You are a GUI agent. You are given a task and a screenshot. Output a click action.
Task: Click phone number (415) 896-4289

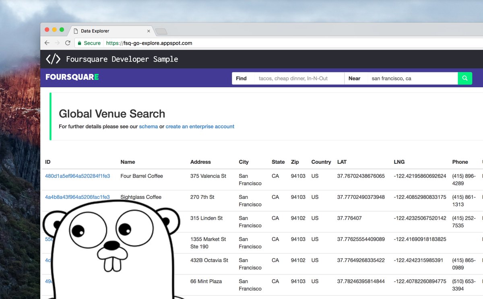pos(464,179)
